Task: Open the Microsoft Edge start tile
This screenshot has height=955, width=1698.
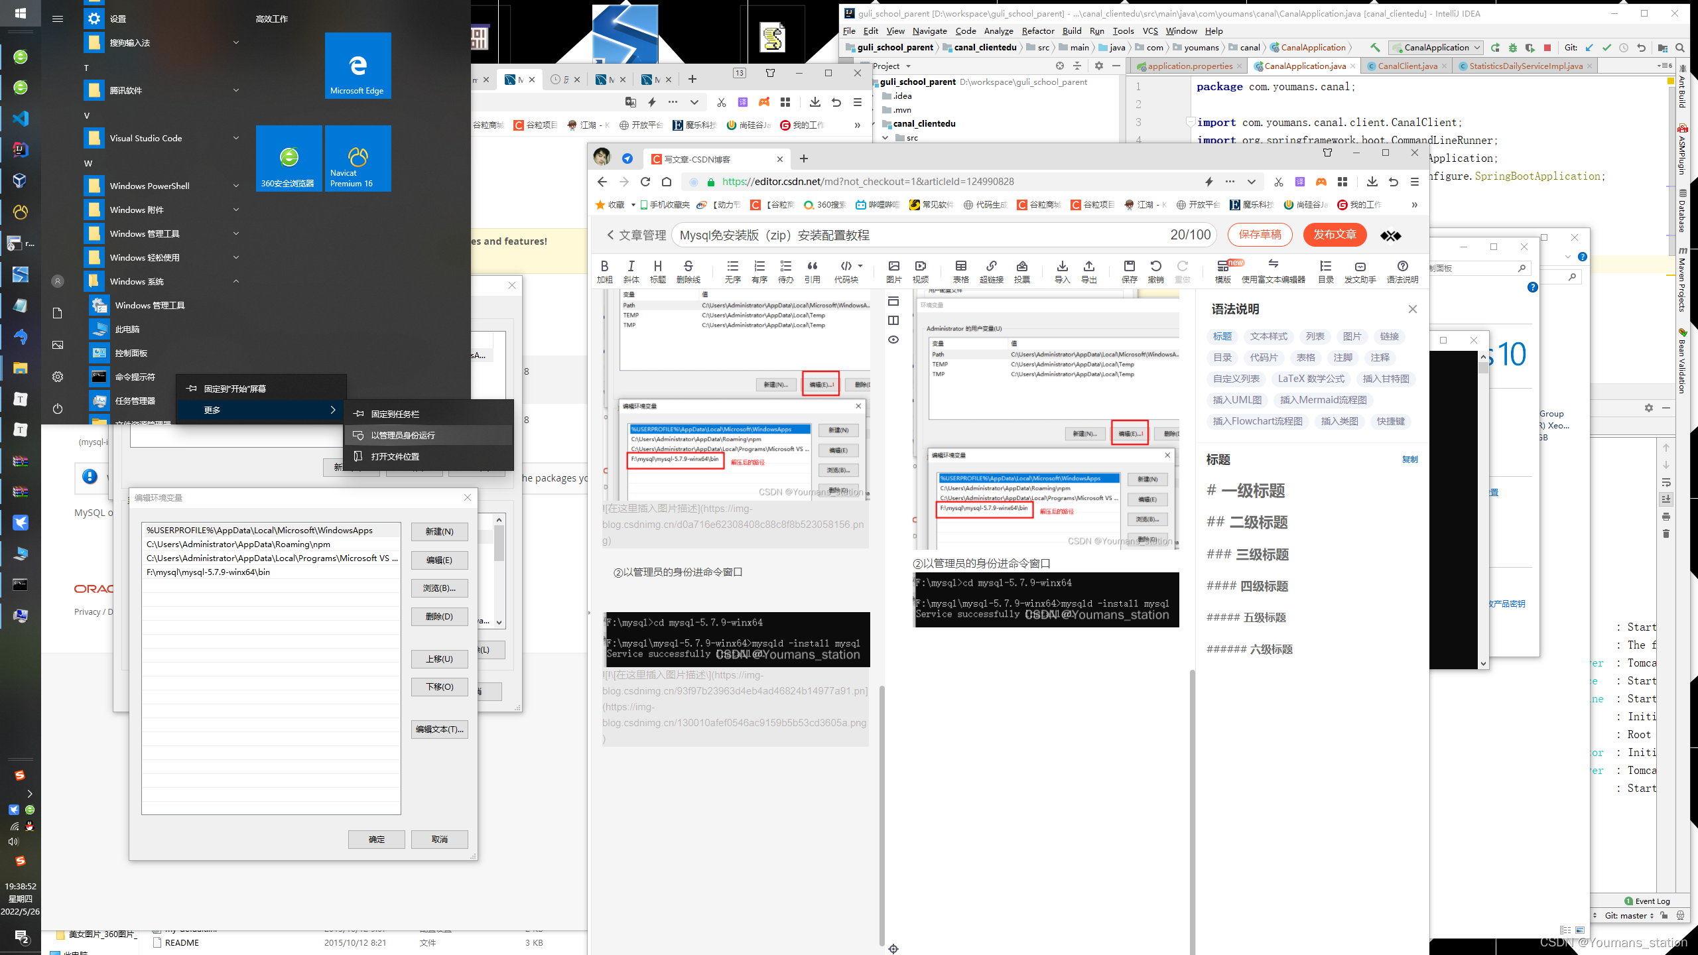Action: coord(358,66)
